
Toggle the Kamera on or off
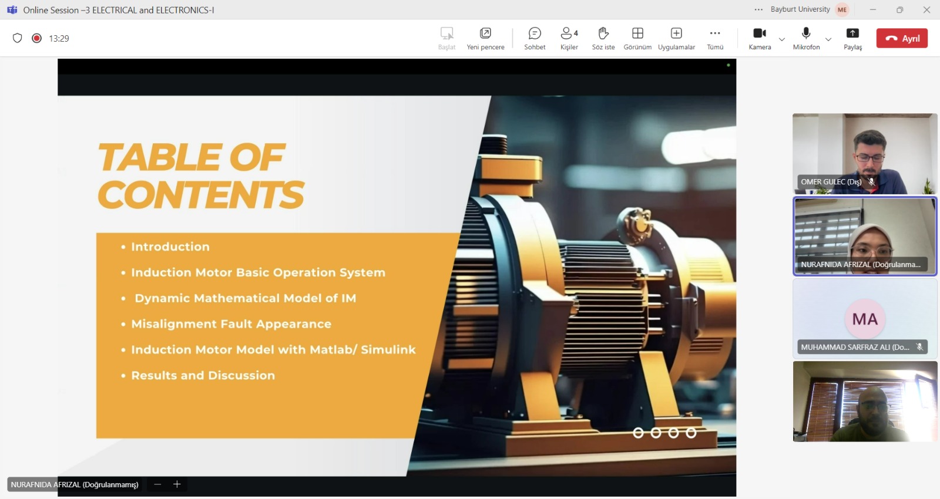(x=760, y=38)
